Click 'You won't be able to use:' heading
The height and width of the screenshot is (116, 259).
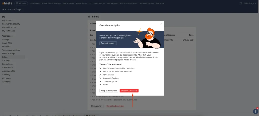click(111, 64)
